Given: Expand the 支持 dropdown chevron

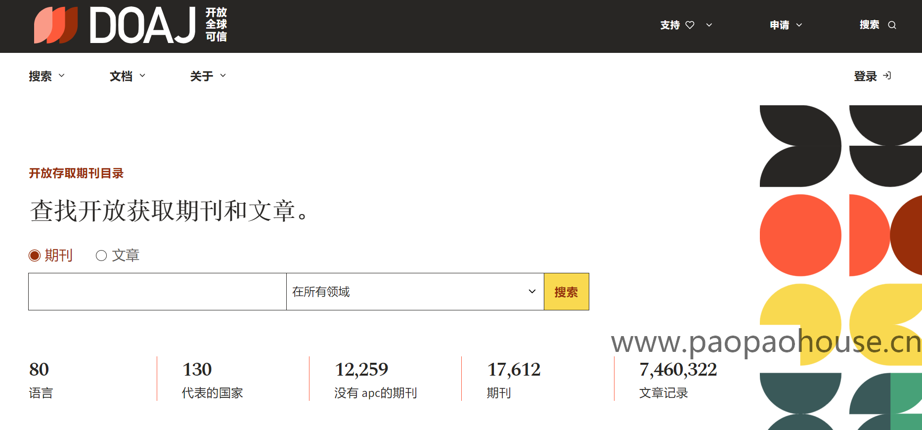Looking at the screenshot, I should coord(709,25).
